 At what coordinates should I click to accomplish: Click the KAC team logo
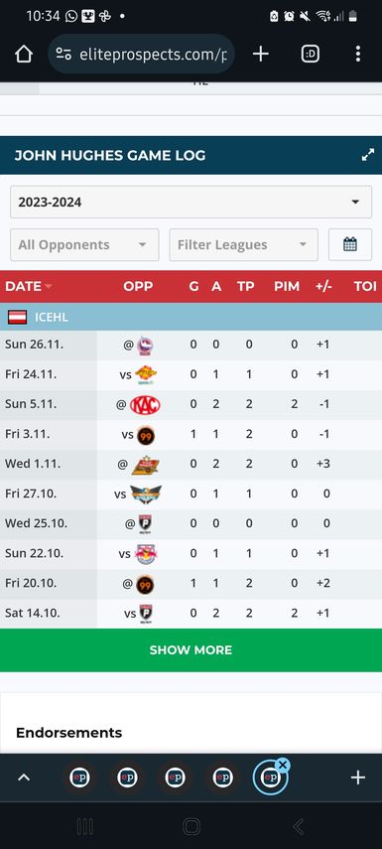pos(145,404)
